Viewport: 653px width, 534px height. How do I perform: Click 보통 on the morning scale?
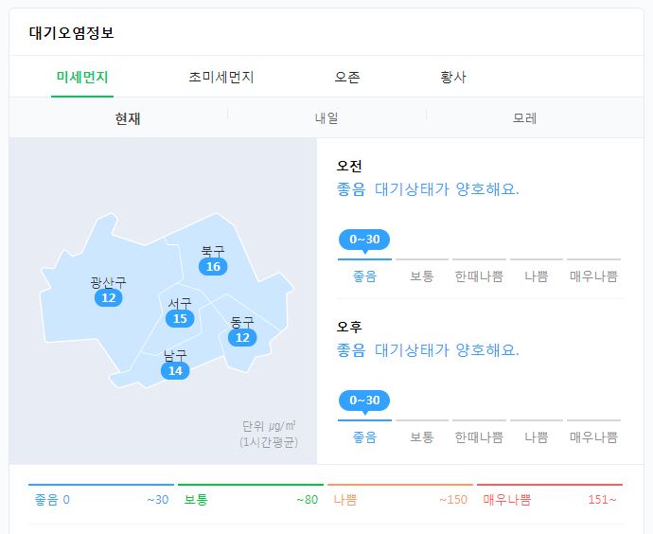[x=422, y=276]
